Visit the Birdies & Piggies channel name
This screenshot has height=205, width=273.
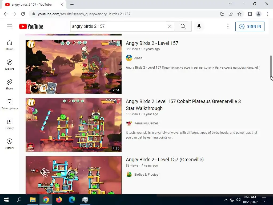(146, 175)
